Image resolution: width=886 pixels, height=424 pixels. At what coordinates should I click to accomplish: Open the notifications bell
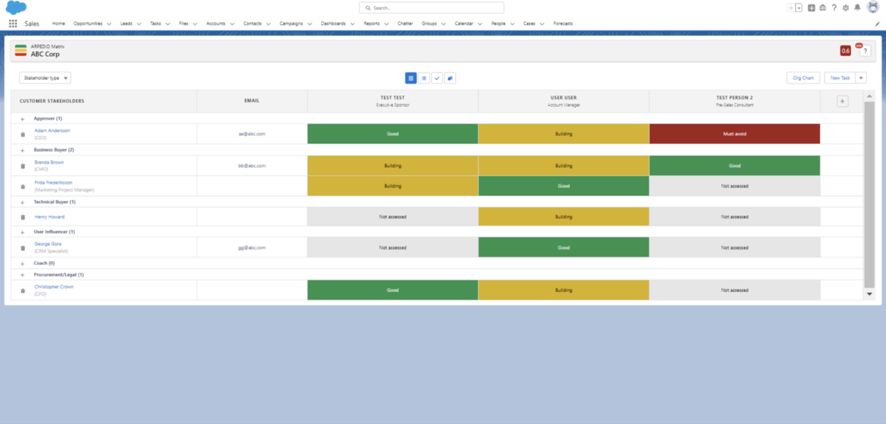pyautogui.click(x=858, y=8)
